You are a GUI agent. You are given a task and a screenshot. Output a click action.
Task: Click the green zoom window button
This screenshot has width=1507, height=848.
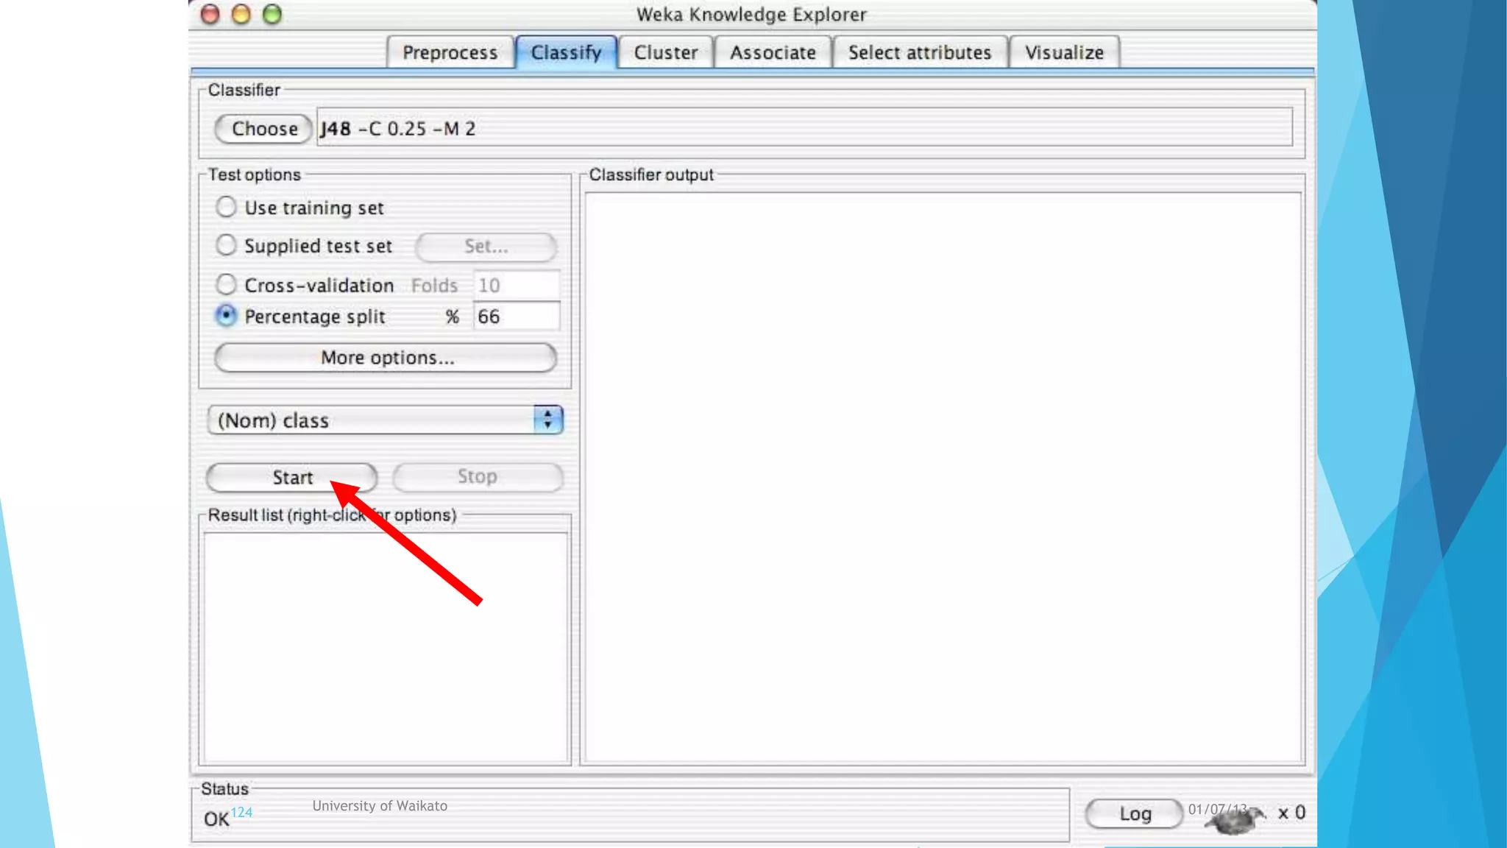272,14
